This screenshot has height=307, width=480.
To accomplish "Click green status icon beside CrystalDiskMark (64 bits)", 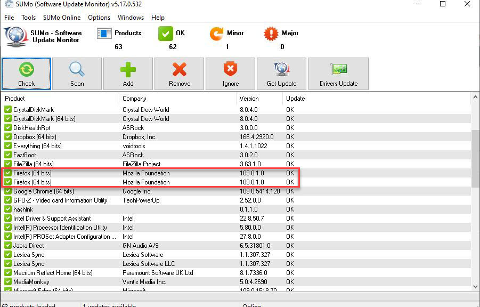I will click(7, 118).
